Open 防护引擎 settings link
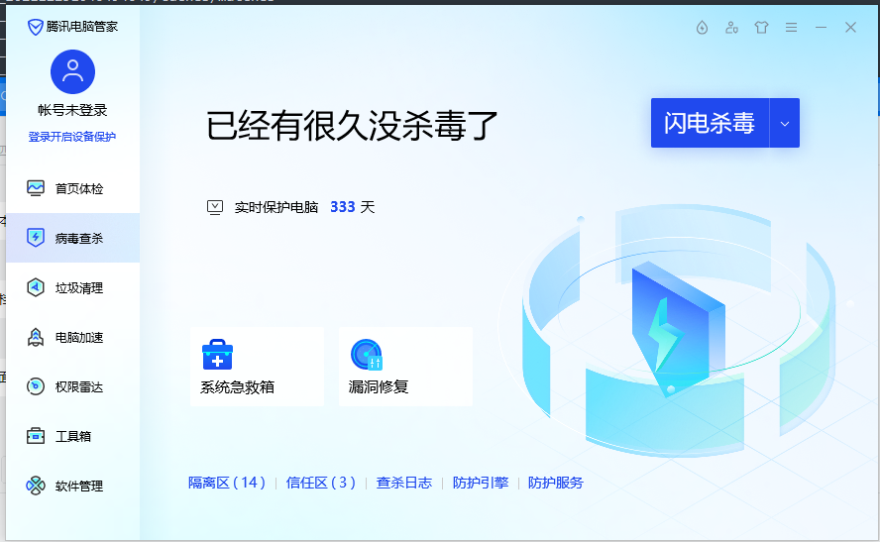This screenshot has height=542, width=880. (480, 483)
